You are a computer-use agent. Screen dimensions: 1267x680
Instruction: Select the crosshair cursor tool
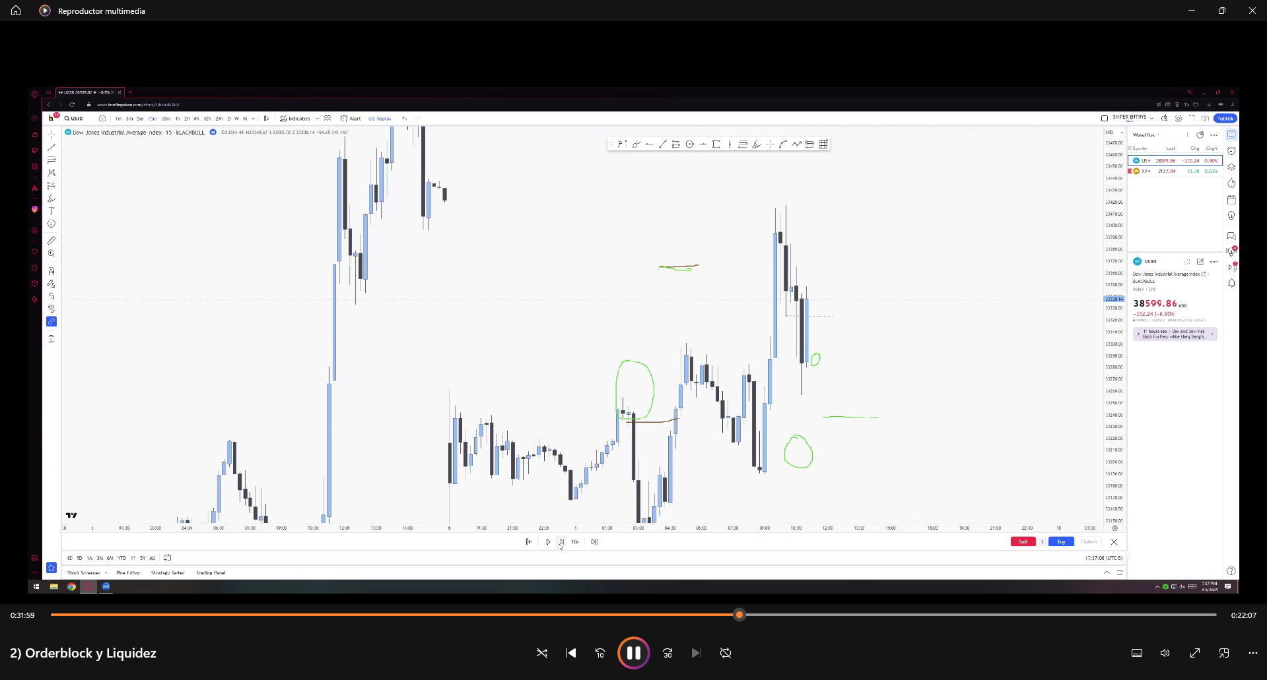pos(51,135)
